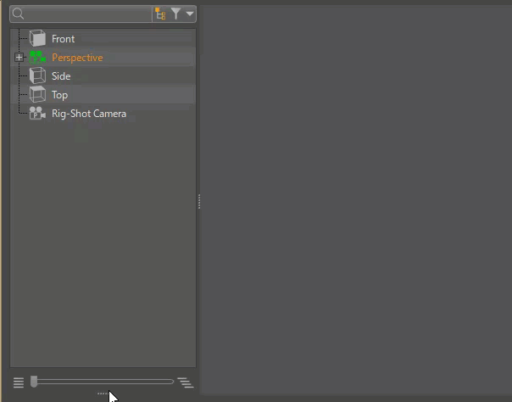Click the Rig-Shot Camera icon
Screen dimensions: 512x402
(x=37, y=113)
